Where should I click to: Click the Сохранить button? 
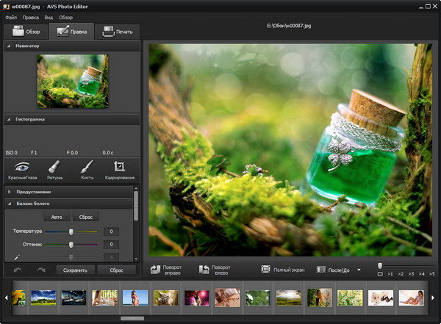click(75, 270)
